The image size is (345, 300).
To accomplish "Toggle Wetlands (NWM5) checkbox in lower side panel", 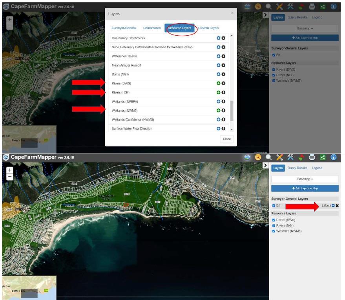I will (274, 231).
